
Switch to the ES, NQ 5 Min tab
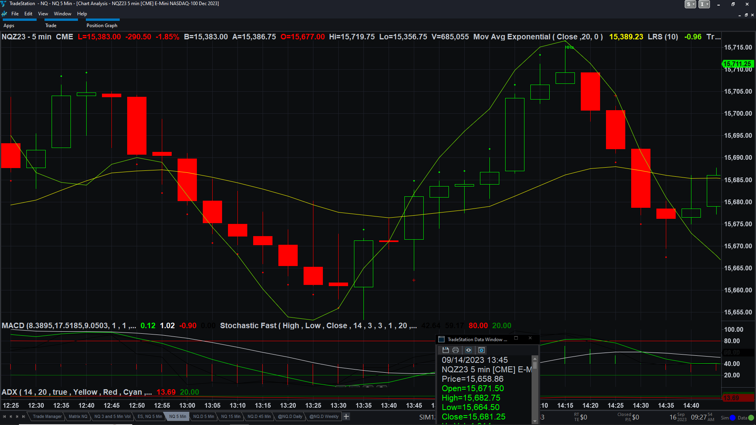(x=150, y=417)
